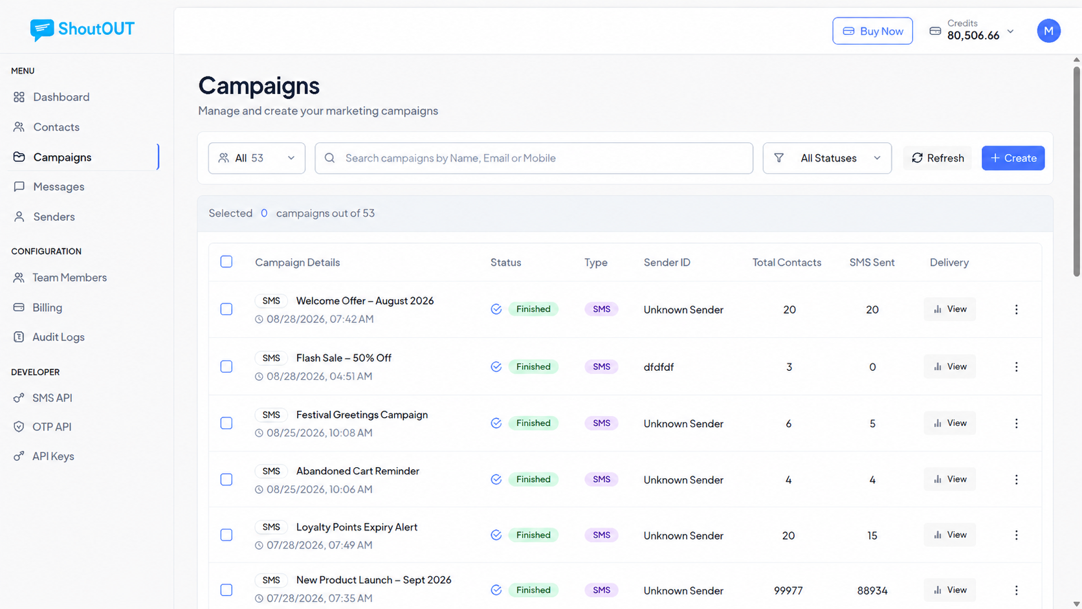Click the ShoutOUT logo
Viewport: 1082px width, 609px height.
82,29
